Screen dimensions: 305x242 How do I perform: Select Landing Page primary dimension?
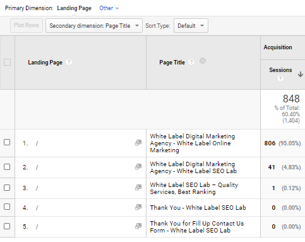coord(74,8)
